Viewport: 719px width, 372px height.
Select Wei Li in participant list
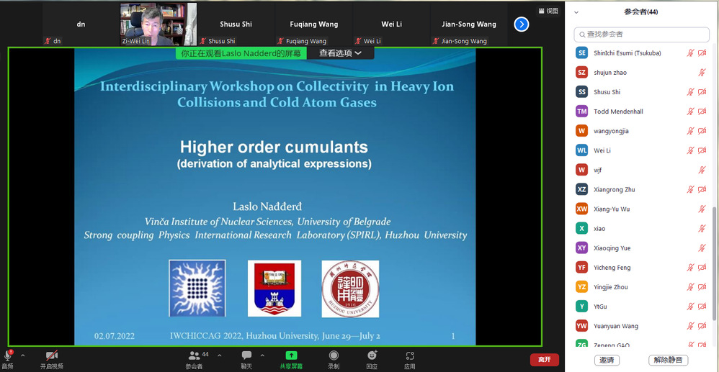(x=602, y=150)
